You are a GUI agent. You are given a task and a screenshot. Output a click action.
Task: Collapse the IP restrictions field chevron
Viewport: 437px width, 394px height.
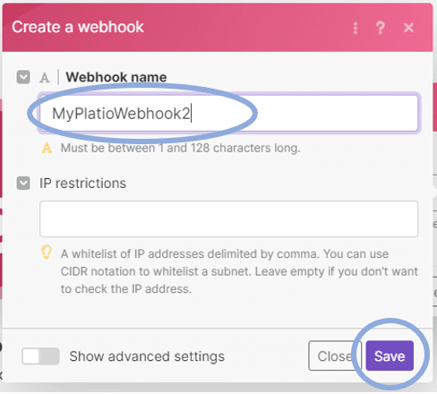click(23, 183)
